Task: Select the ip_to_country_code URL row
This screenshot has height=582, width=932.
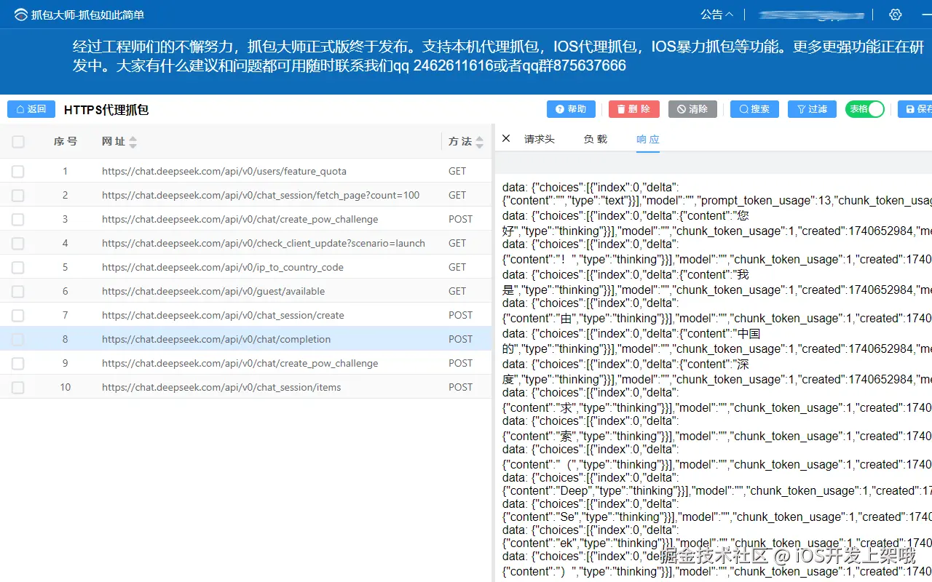Action: [223, 267]
